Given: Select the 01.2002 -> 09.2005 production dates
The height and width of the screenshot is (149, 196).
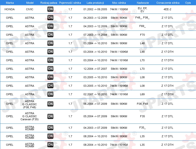Looking at the screenshot, I should 95,9.
